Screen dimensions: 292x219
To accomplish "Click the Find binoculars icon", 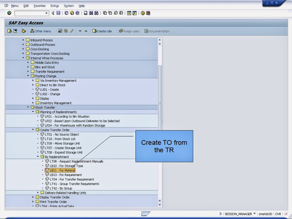I will click(91, 13).
